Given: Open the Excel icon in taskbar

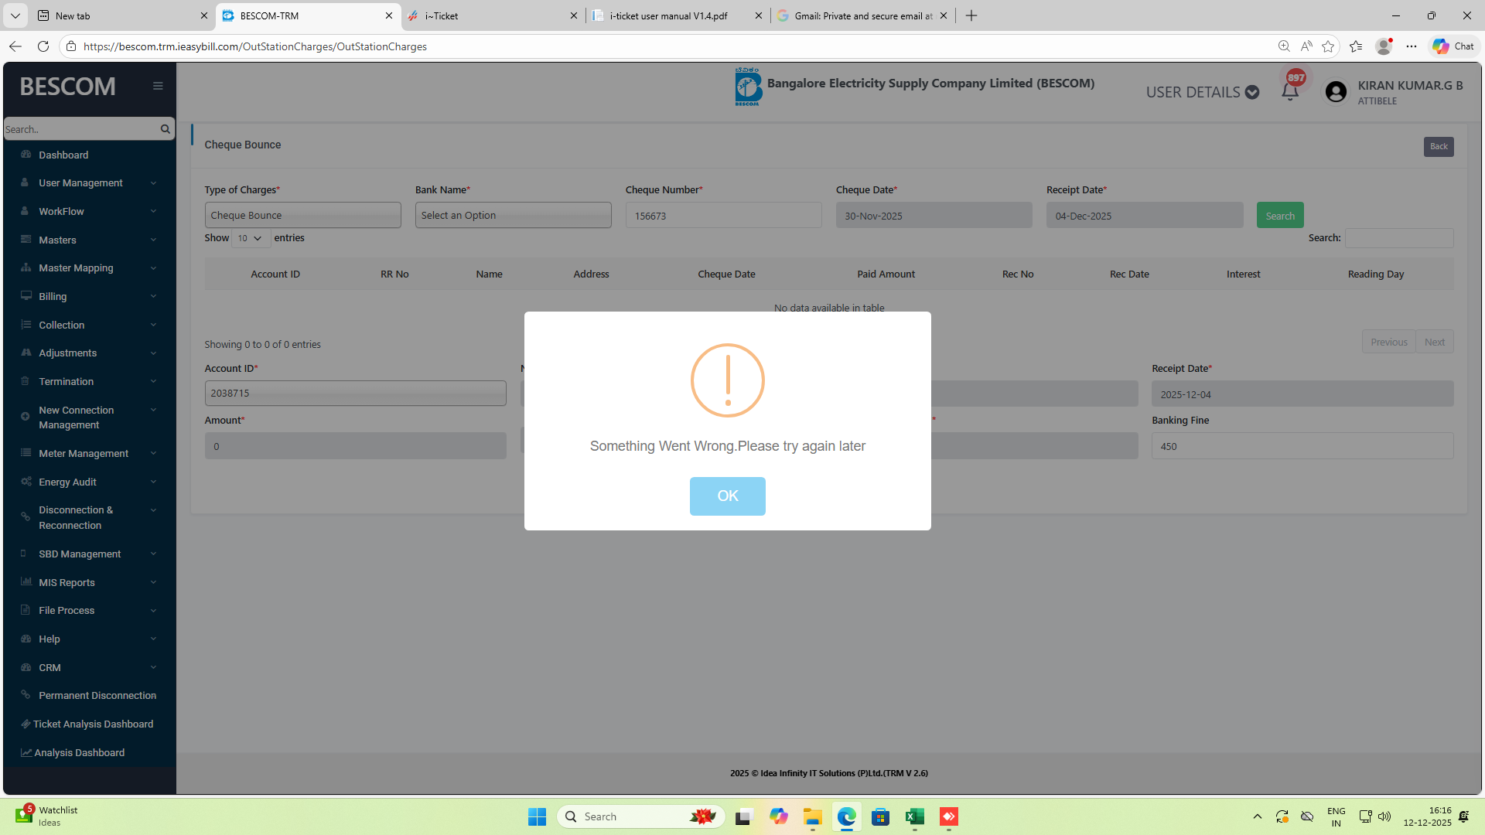Looking at the screenshot, I should point(915,816).
